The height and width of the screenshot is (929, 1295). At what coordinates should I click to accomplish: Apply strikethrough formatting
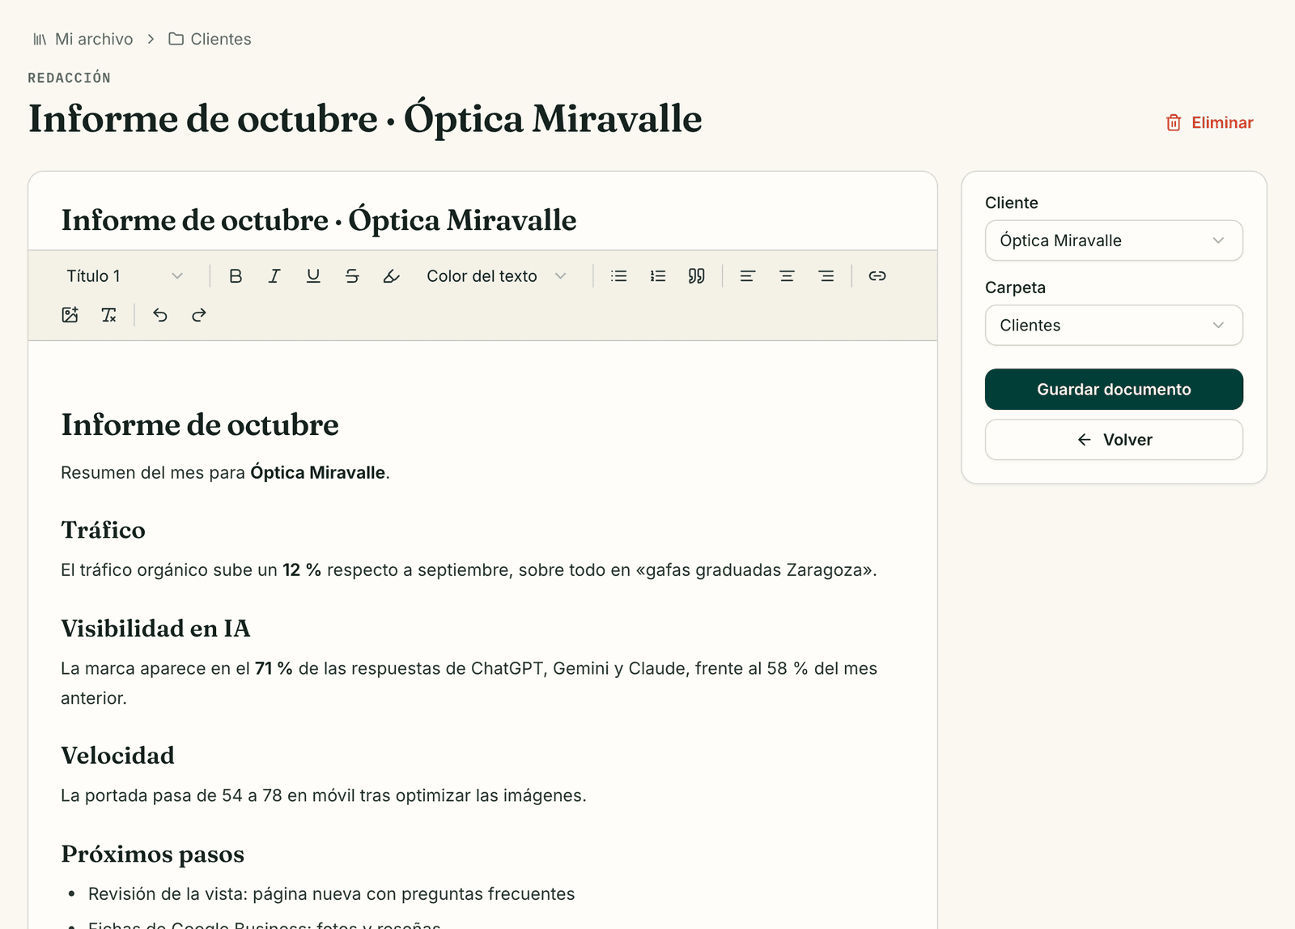[x=352, y=276]
